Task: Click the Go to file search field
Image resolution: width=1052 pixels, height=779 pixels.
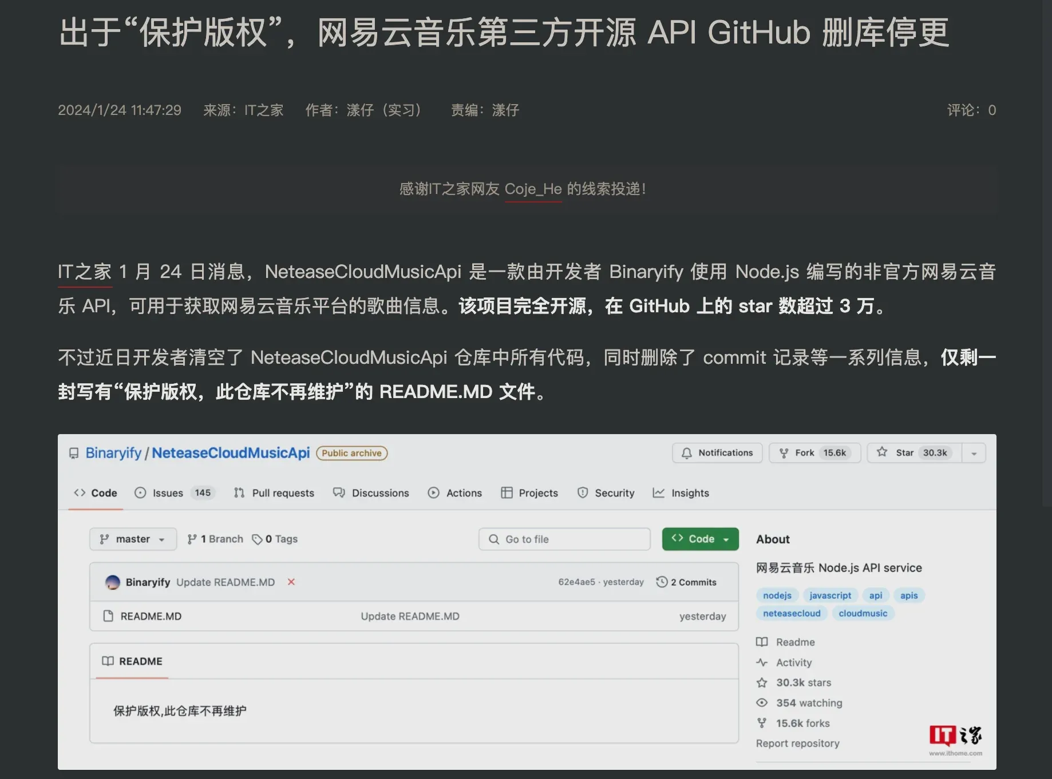Action: click(564, 538)
